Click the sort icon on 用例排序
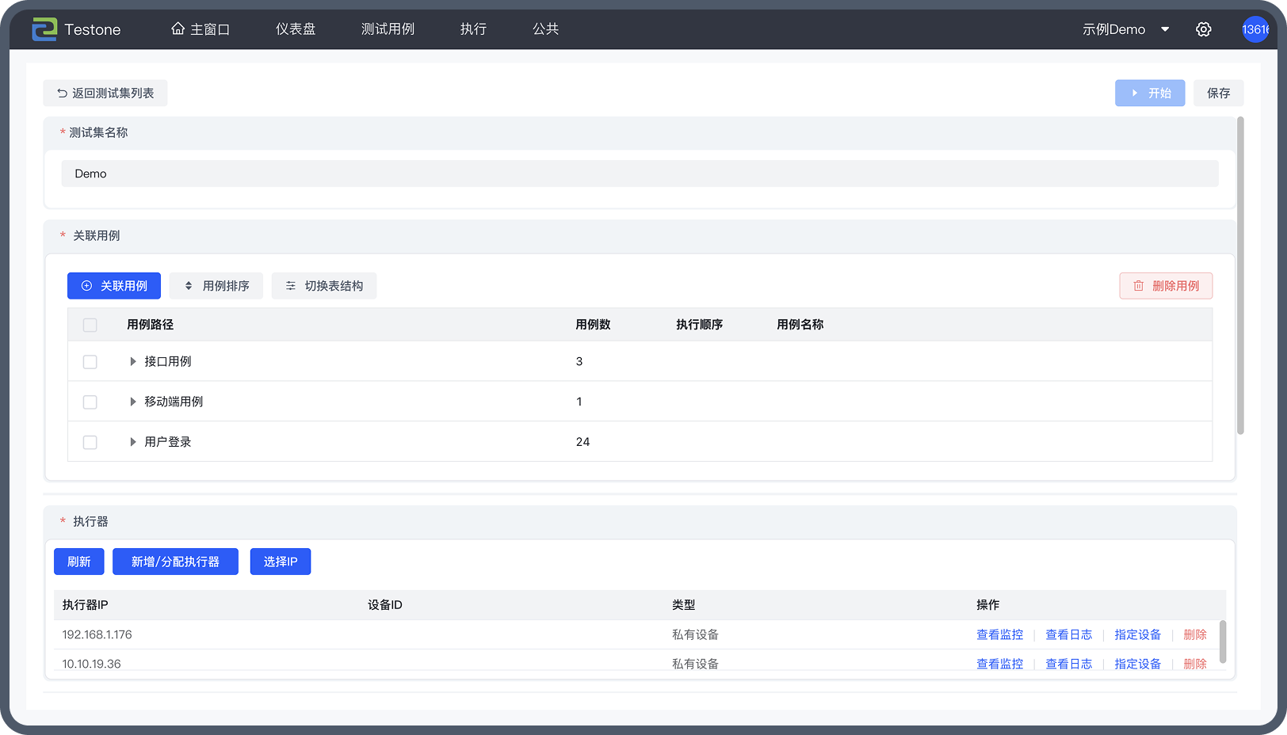This screenshot has width=1287, height=735. click(x=189, y=286)
